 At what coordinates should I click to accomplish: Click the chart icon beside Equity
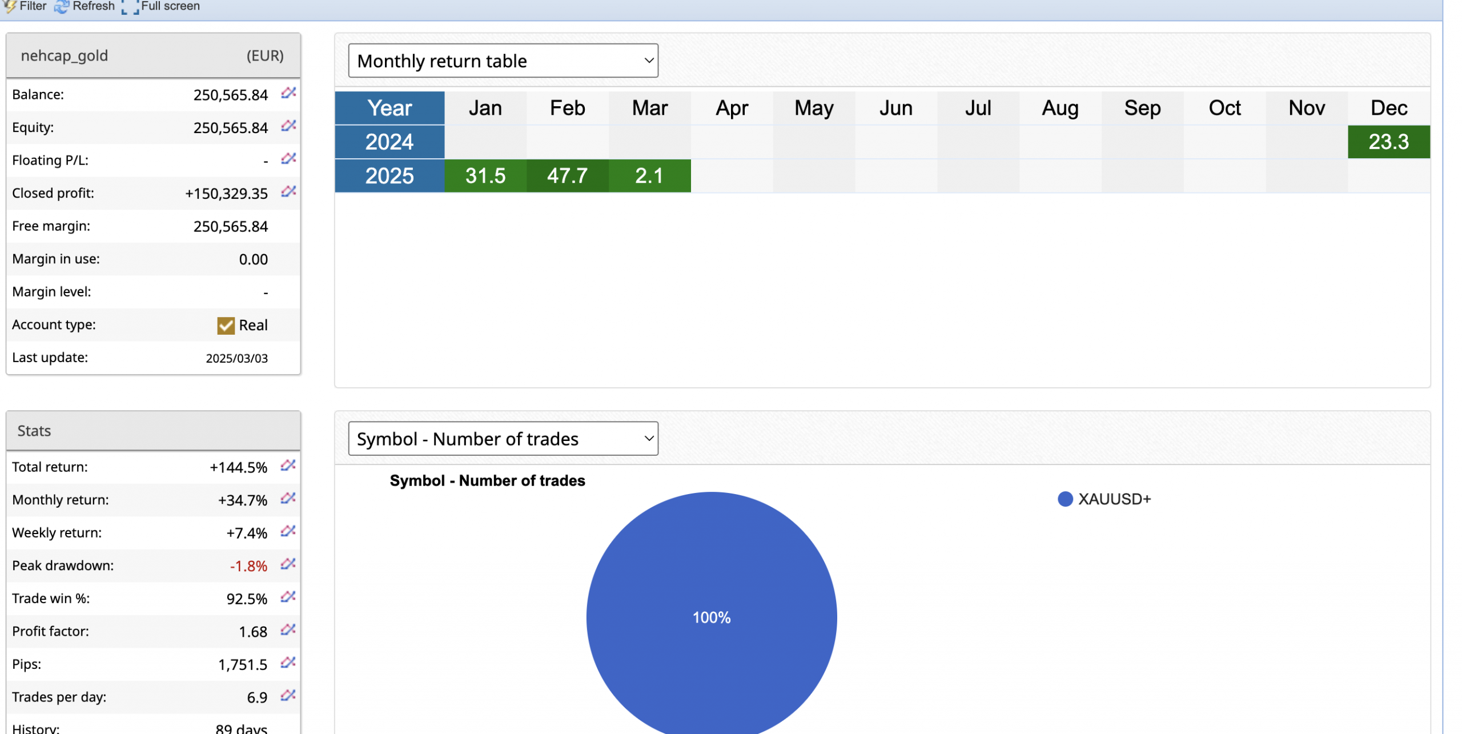click(x=288, y=126)
